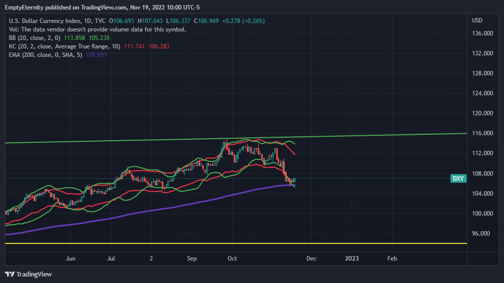This screenshot has width=504, height=283.
Task: Click the 2023 label on time axis
Action: coord(352,258)
